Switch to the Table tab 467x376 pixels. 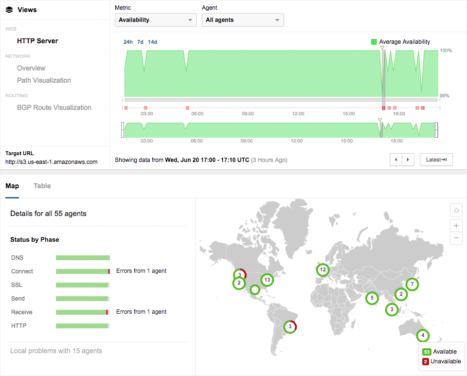pyautogui.click(x=42, y=186)
